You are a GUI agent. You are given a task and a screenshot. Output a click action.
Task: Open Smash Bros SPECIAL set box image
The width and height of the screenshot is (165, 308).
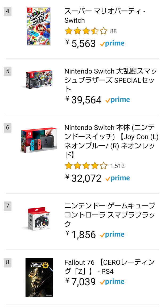pos(39,79)
